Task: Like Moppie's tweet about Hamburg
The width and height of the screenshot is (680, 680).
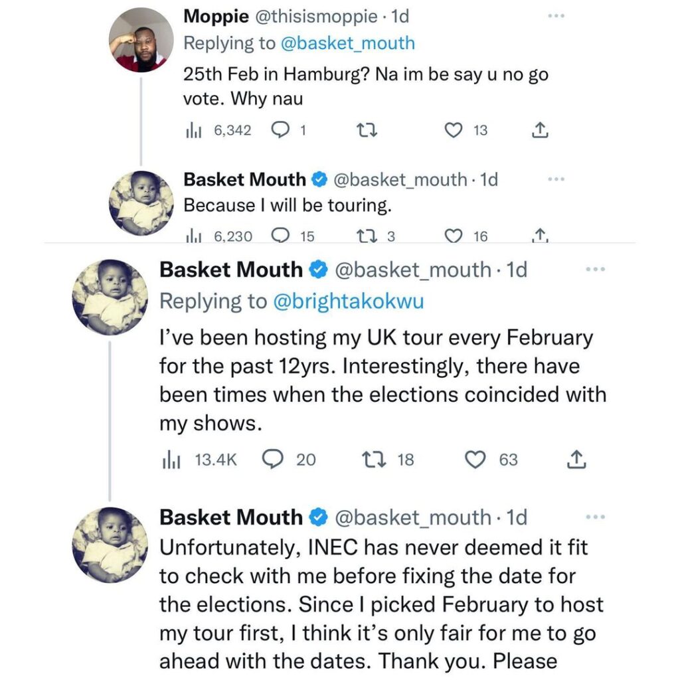Action: (453, 131)
